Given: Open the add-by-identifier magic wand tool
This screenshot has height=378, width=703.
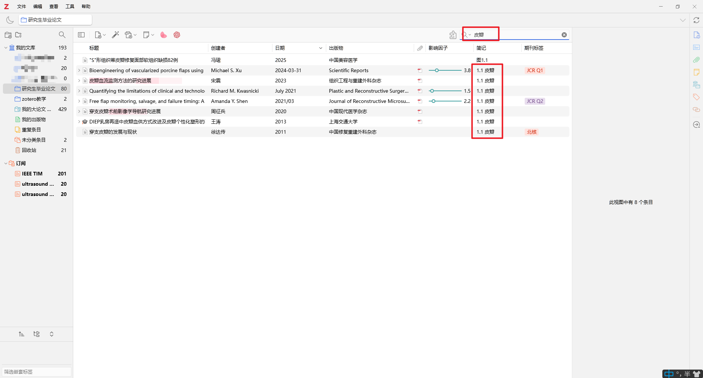Looking at the screenshot, I should coord(115,35).
